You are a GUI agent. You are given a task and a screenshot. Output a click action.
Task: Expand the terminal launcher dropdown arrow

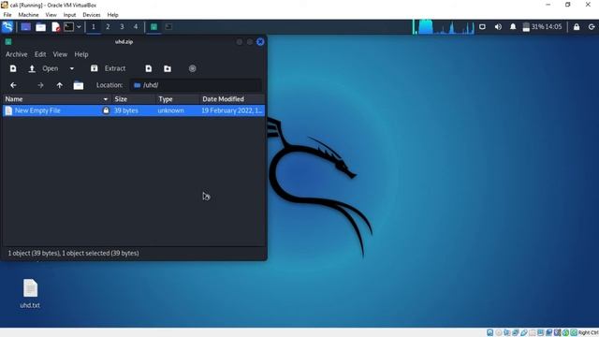[79, 27]
